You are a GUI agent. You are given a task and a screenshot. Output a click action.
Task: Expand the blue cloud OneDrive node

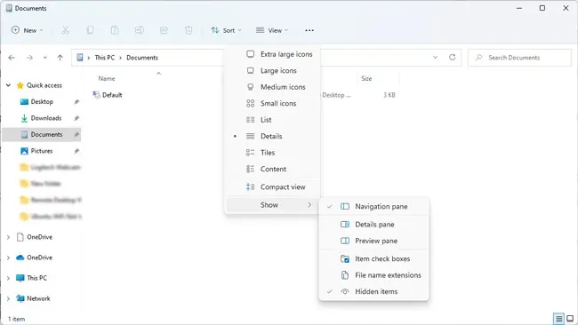point(8,258)
